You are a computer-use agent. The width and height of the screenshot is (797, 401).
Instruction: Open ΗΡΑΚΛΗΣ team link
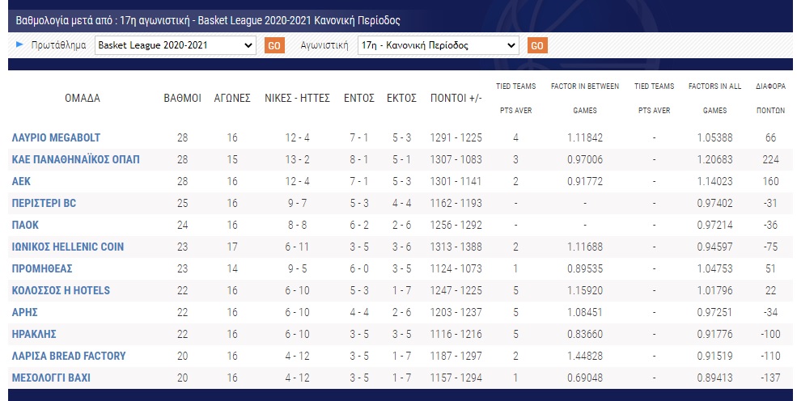pos(34,334)
